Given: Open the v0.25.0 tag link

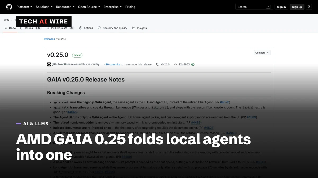Looking at the screenshot, I should 165,64.
